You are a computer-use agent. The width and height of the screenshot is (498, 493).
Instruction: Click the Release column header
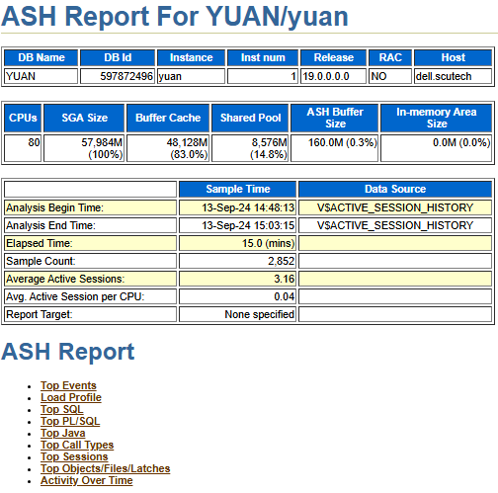click(x=333, y=57)
